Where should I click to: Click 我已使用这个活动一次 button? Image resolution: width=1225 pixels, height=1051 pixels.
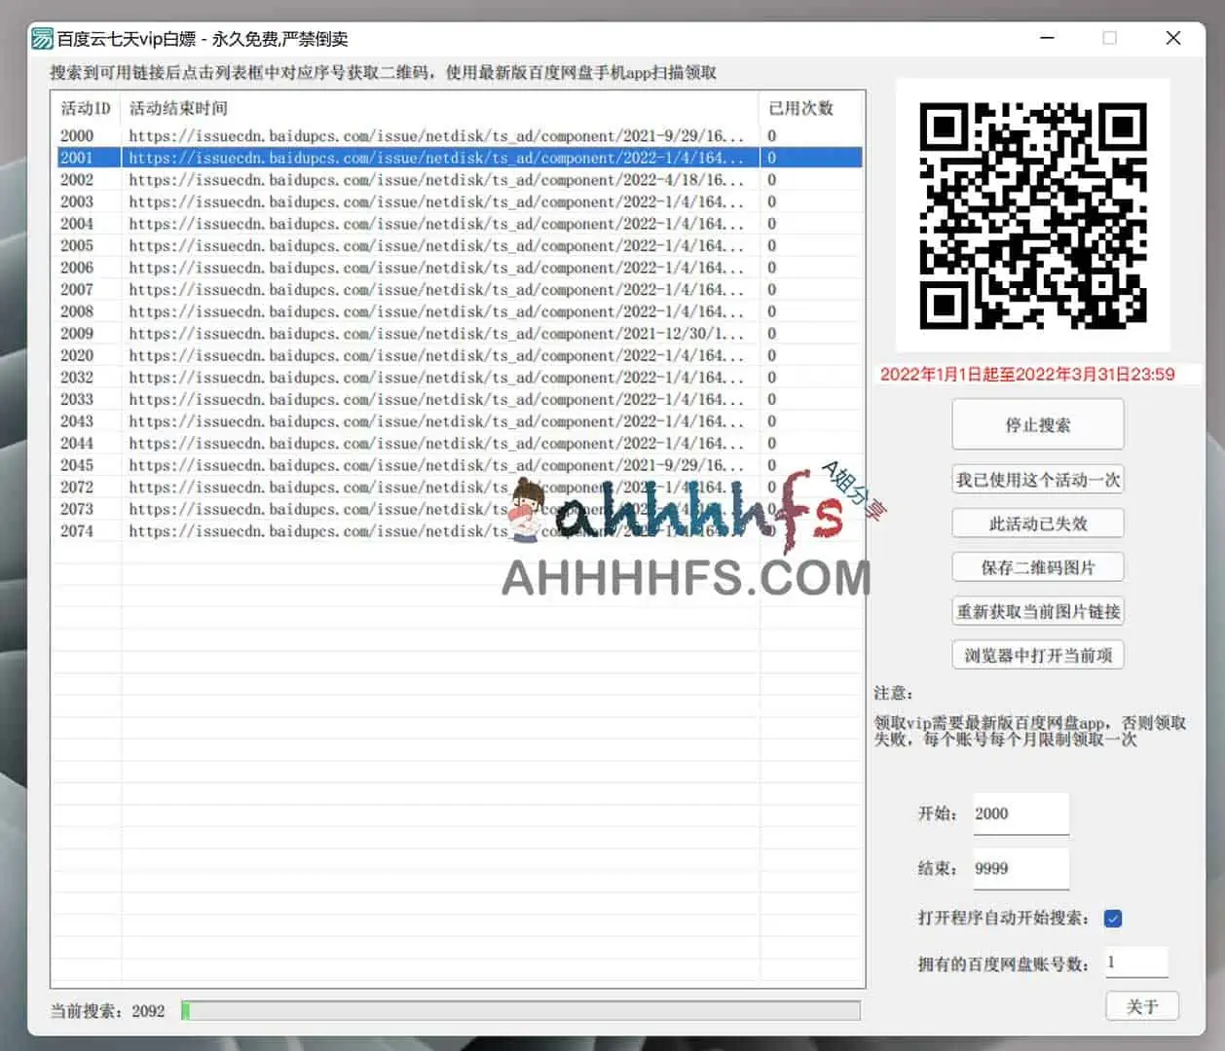(1037, 479)
